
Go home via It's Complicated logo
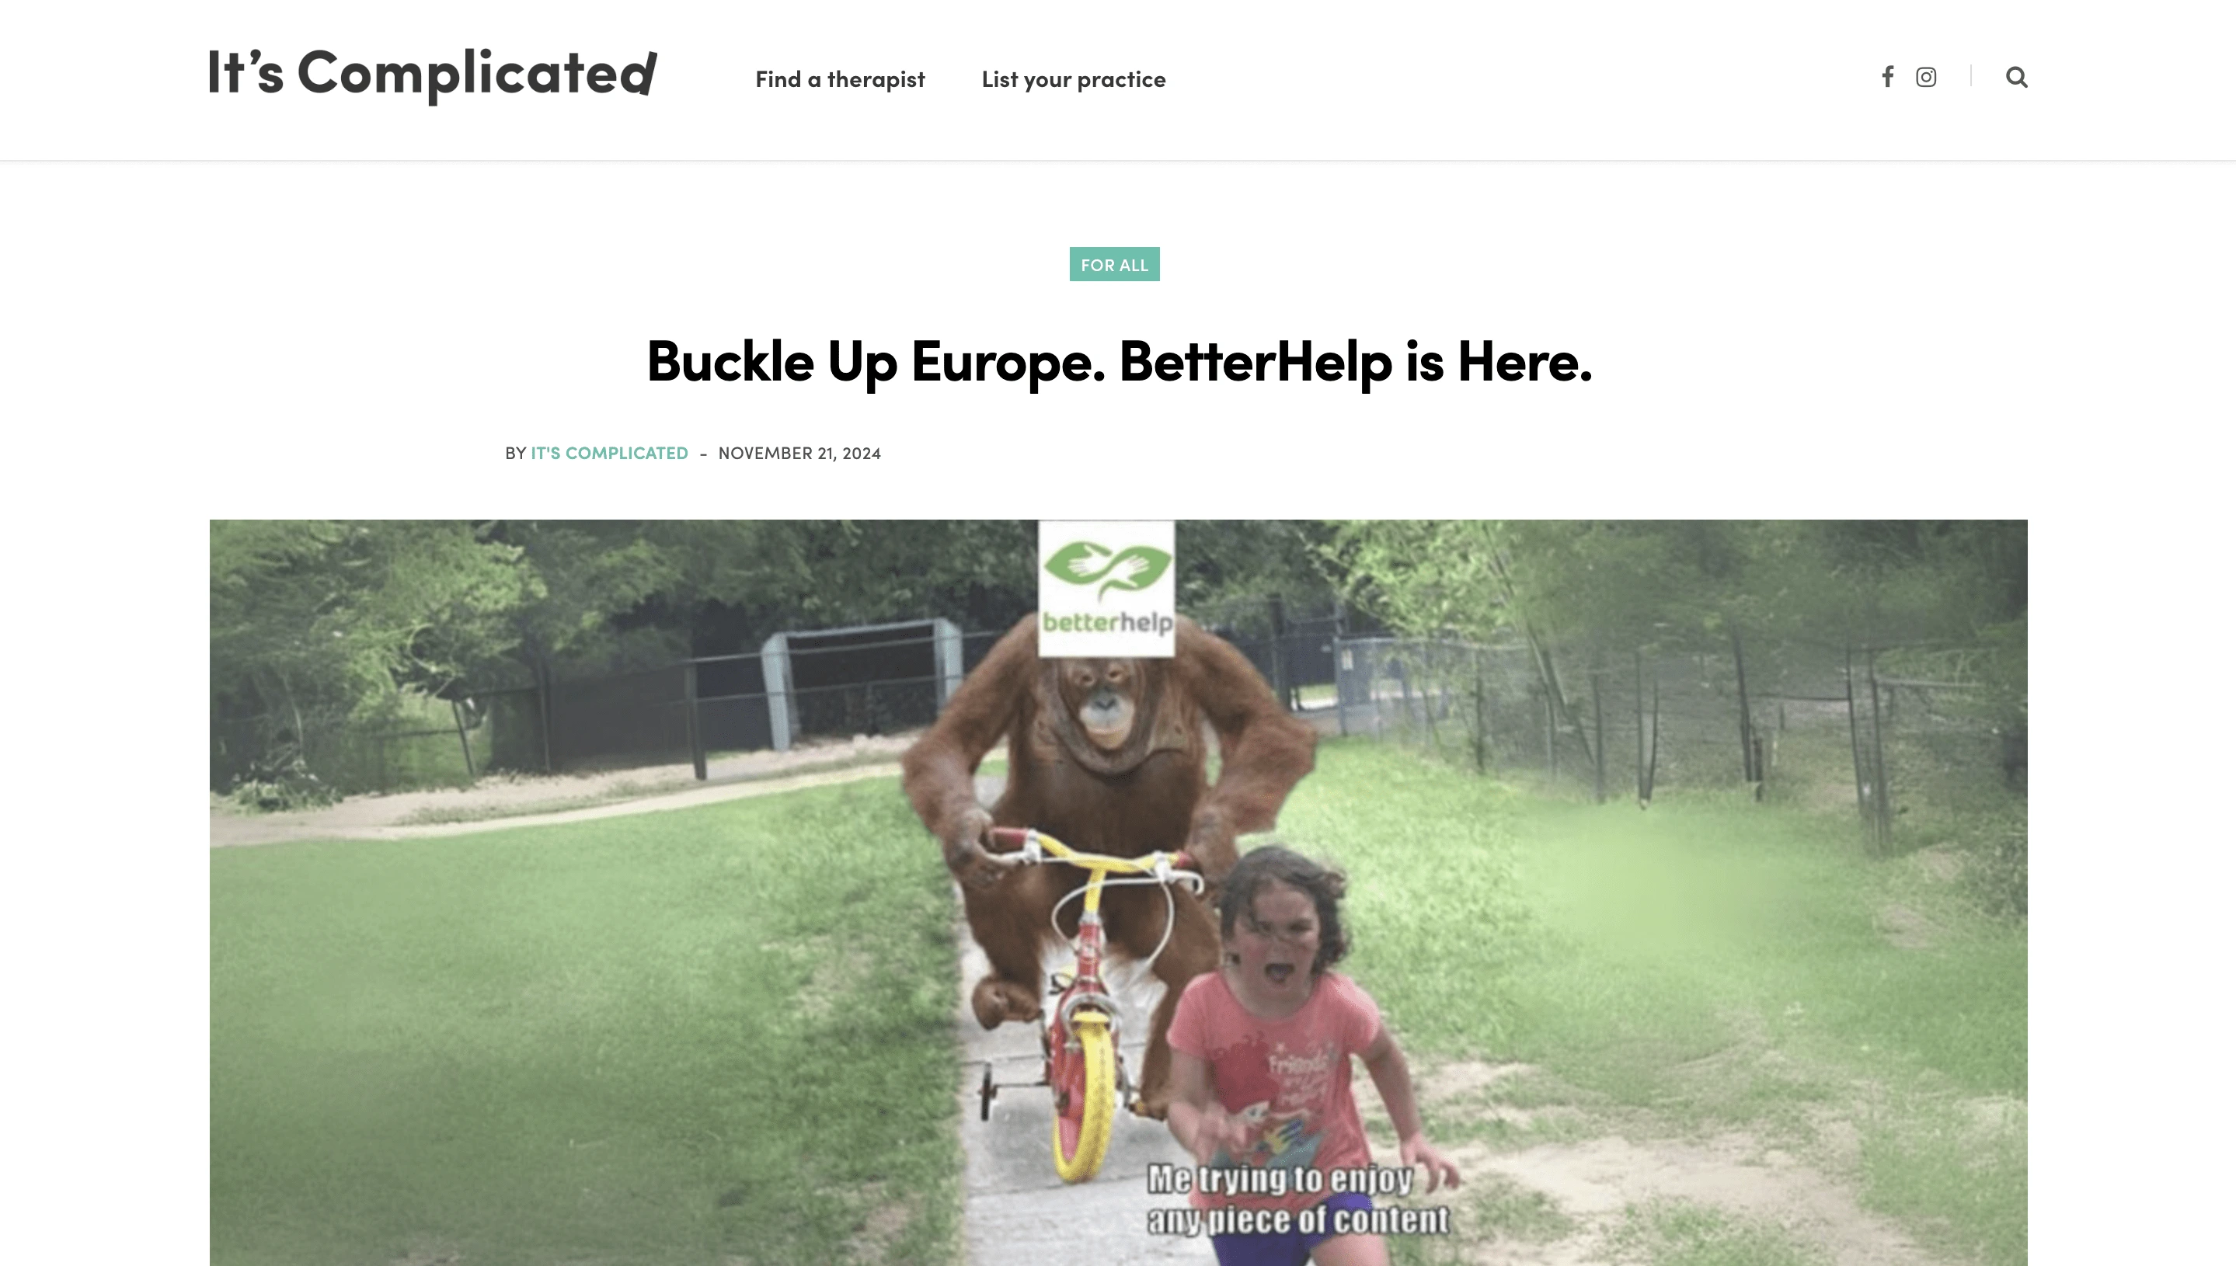point(432,73)
